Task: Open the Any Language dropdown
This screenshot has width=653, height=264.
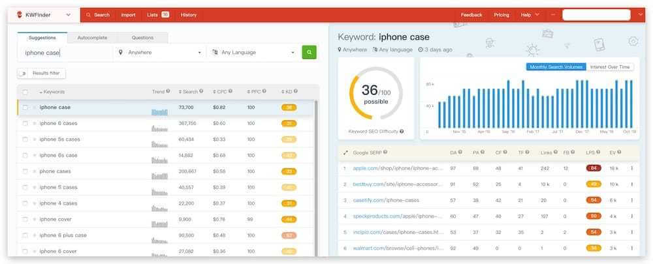Action: [x=253, y=53]
